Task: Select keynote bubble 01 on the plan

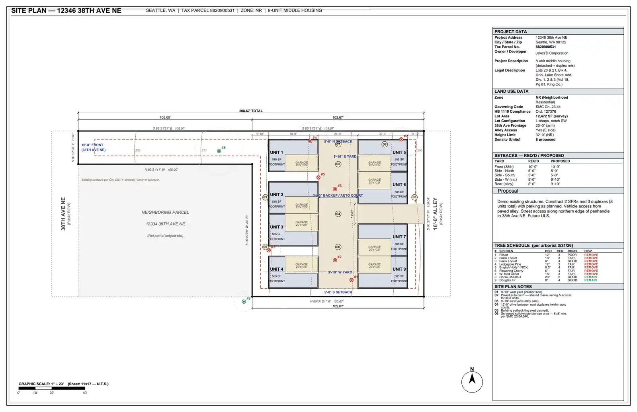Action: (x=265, y=197)
